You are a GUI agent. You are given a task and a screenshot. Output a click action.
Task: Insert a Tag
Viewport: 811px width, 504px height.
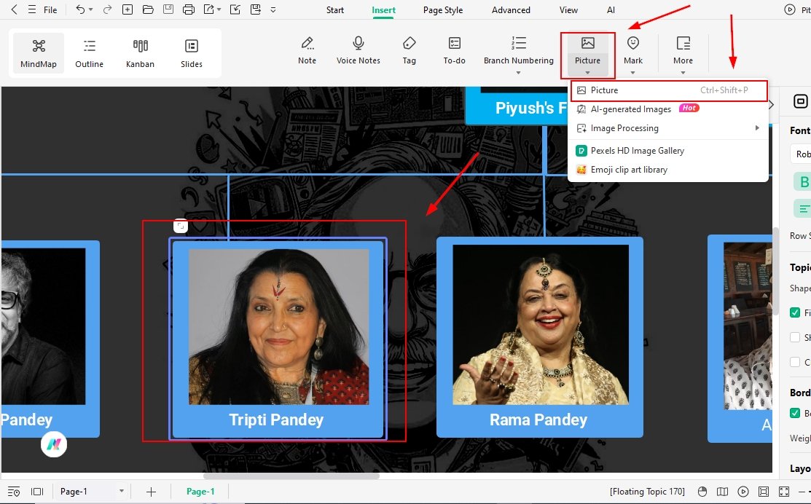point(409,50)
